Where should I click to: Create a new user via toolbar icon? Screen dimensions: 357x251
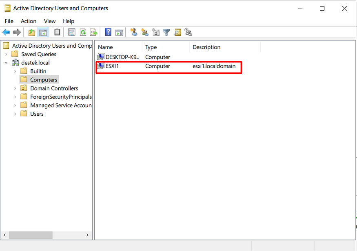(134, 32)
